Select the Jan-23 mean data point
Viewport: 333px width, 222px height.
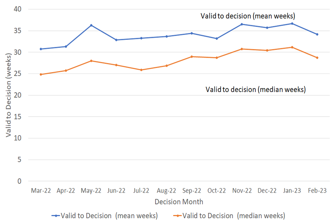pyautogui.click(x=292, y=24)
